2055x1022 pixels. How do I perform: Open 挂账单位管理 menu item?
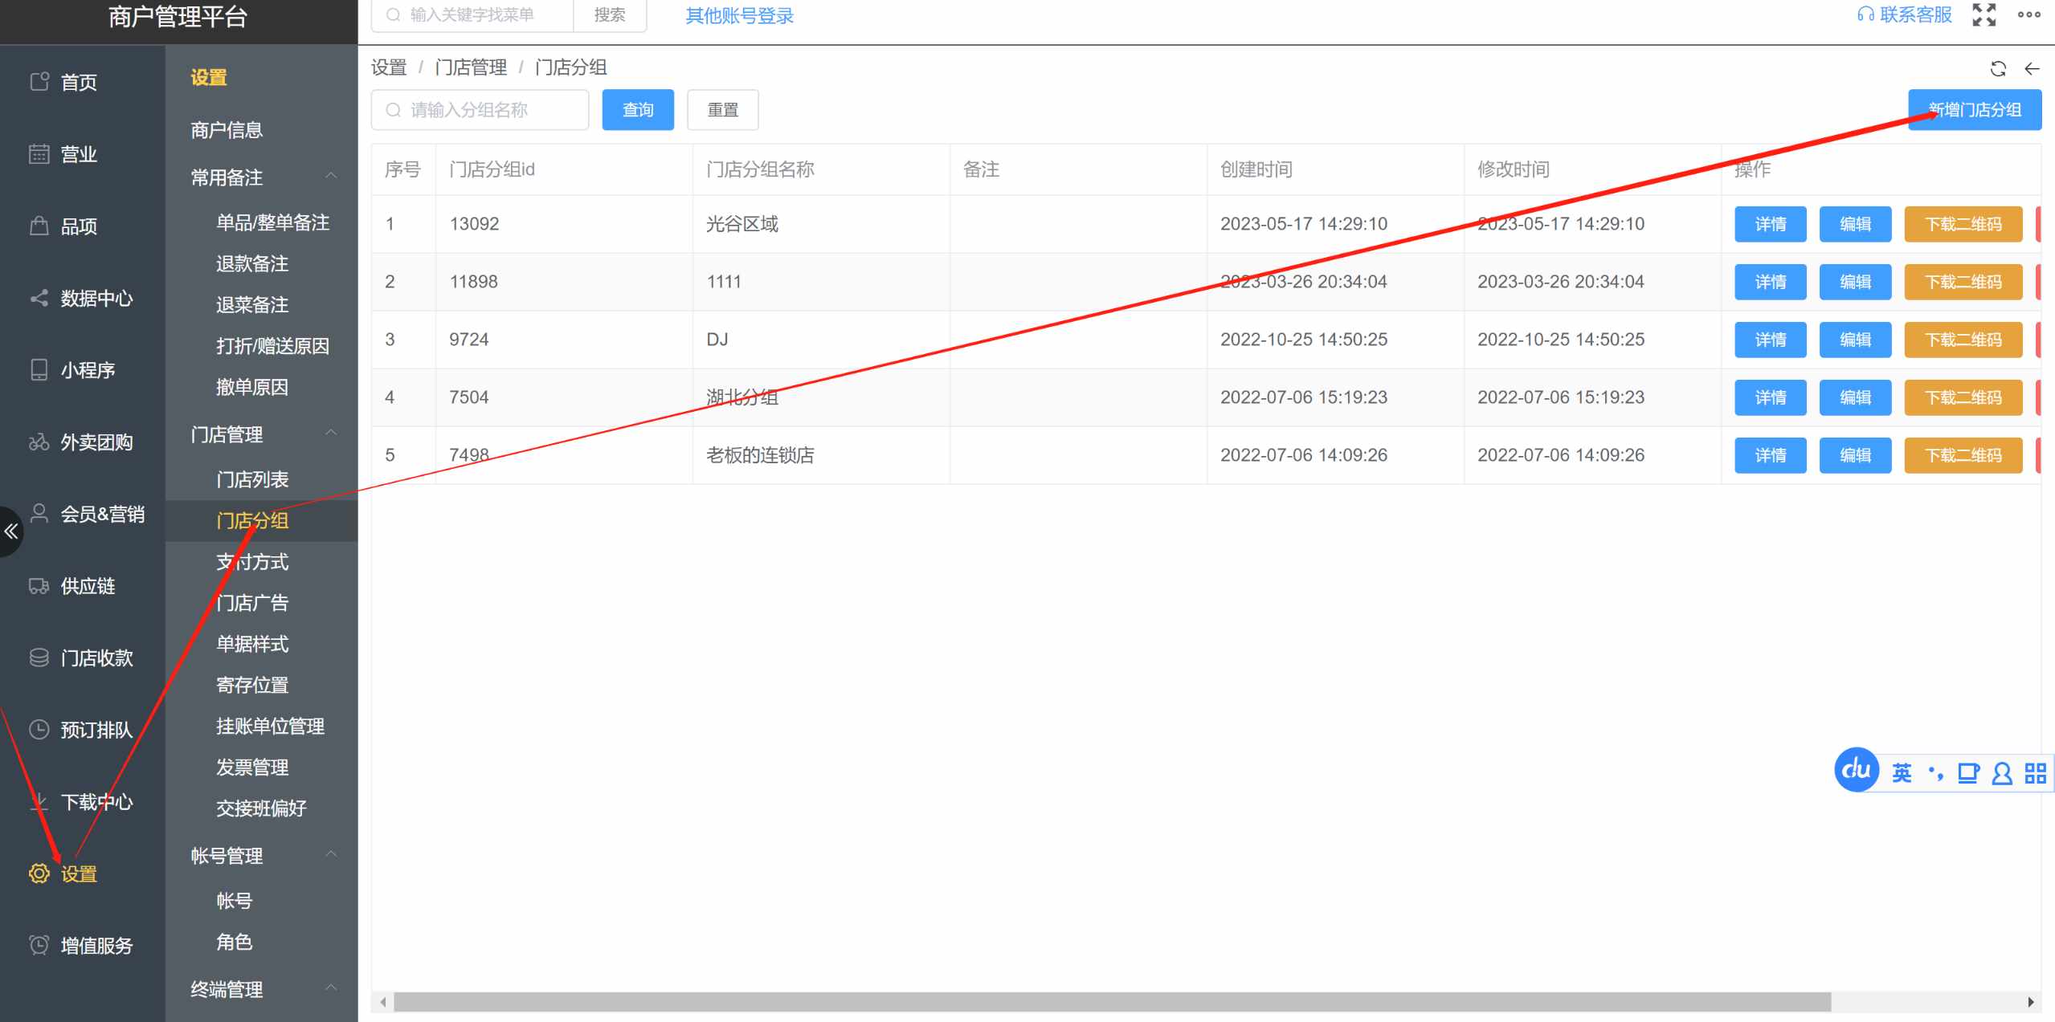tap(270, 726)
